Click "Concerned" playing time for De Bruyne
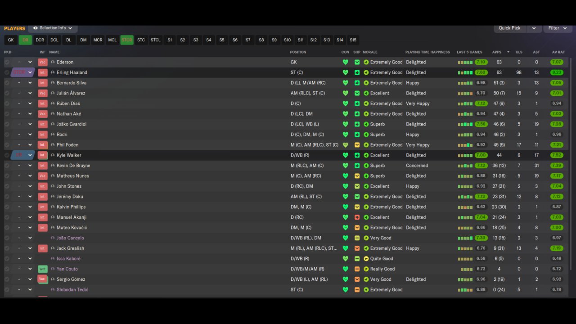 coord(417,166)
